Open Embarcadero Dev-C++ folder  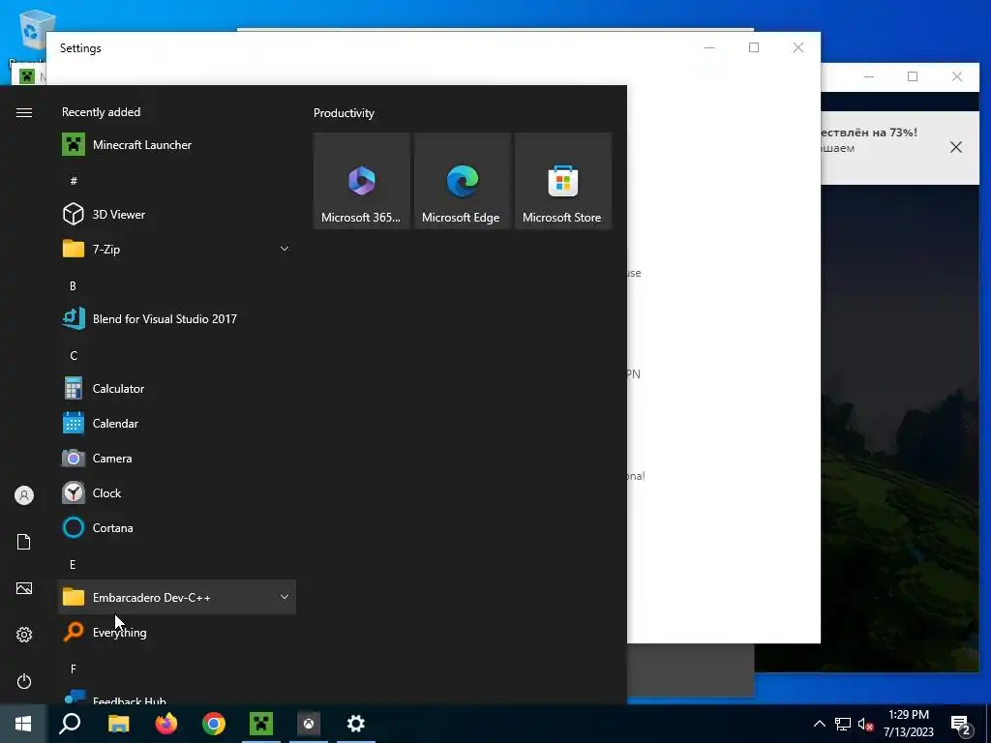coord(177,597)
